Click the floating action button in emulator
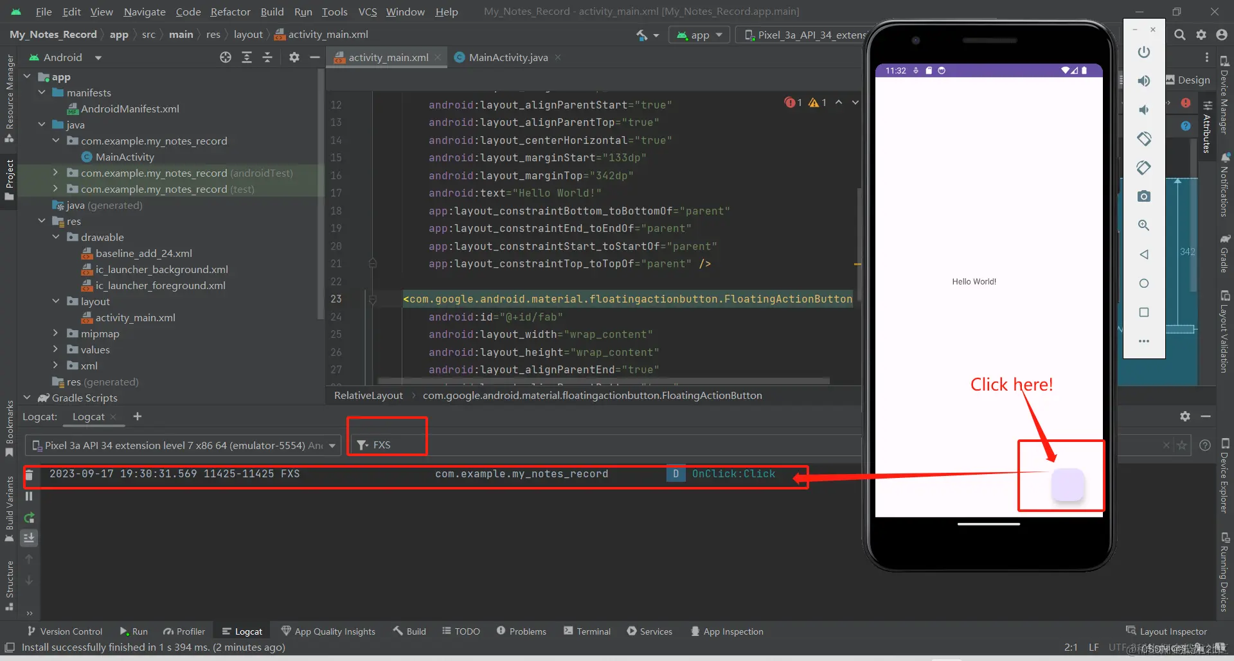 click(x=1068, y=484)
